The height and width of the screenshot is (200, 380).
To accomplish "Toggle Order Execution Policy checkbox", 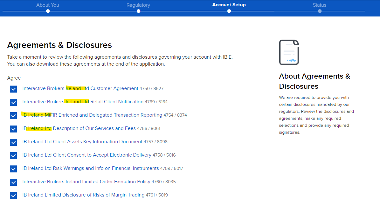I will (x=13, y=182).
